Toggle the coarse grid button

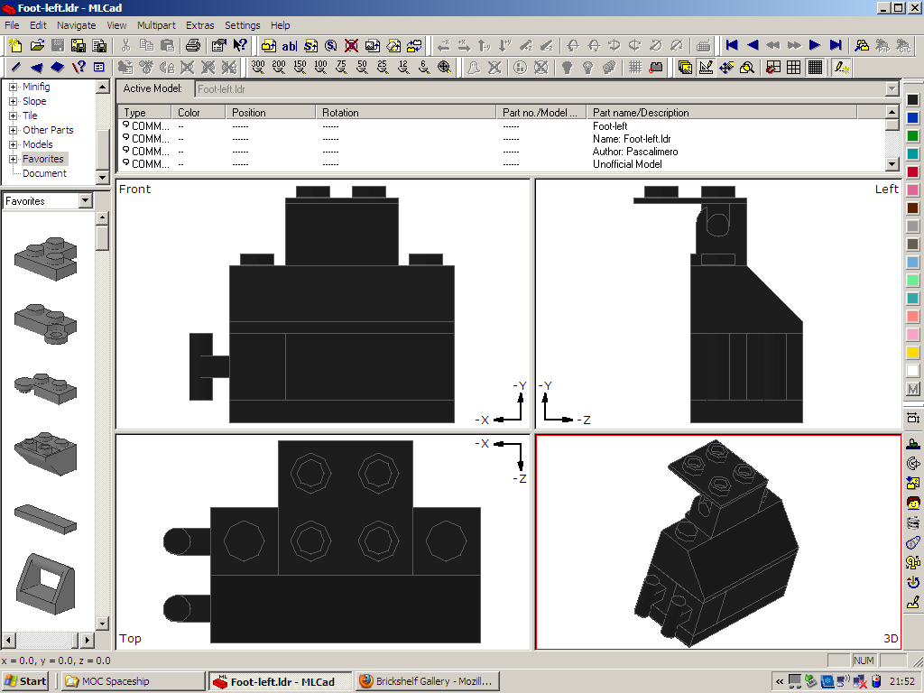click(x=773, y=67)
